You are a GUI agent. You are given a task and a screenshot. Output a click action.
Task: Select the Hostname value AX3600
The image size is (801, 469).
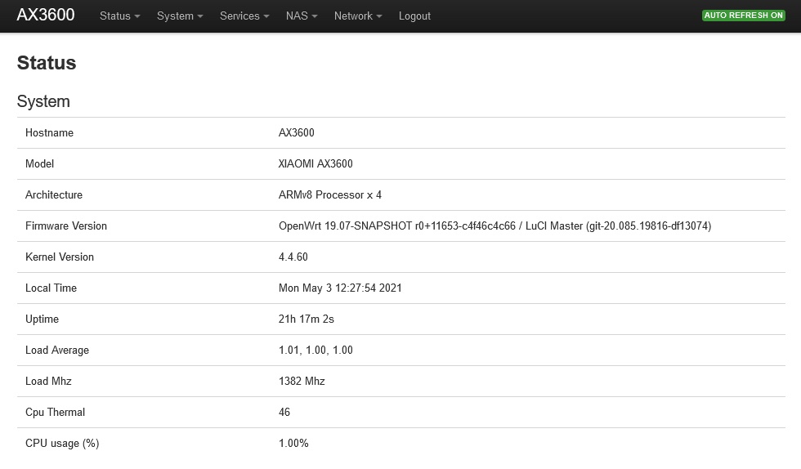pos(296,133)
